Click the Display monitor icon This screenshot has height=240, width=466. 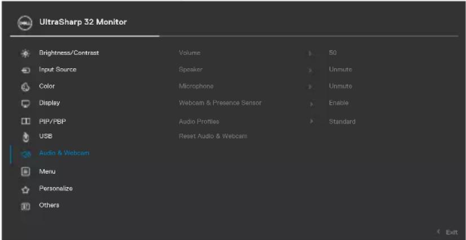coord(25,103)
